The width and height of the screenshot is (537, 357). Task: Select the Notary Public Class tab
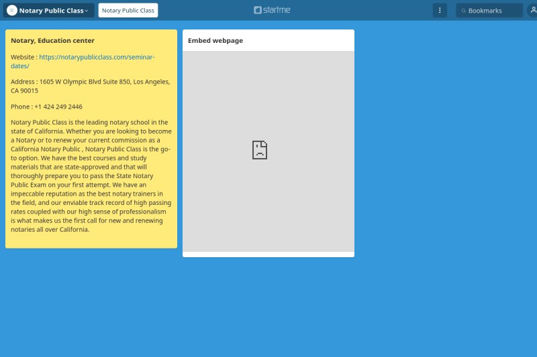point(128,10)
